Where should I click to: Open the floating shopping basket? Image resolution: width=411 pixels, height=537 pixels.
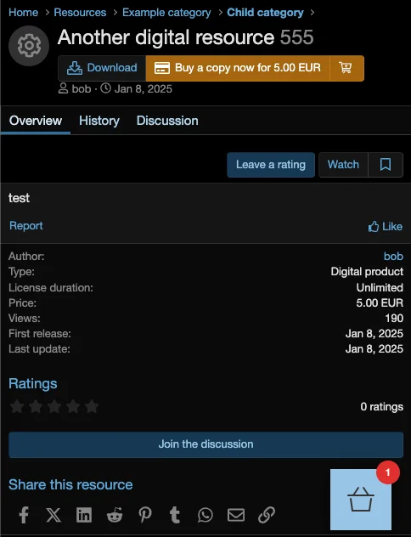click(361, 500)
